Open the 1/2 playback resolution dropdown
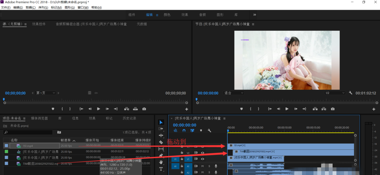The image size is (380, 175). tap(335, 93)
